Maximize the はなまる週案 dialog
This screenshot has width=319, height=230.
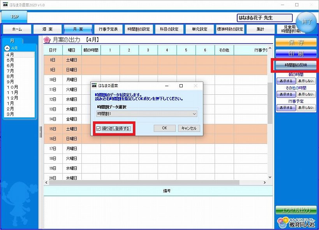(x=181, y=86)
